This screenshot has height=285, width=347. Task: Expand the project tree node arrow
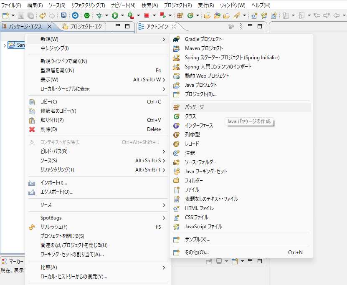(x=4, y=45)
